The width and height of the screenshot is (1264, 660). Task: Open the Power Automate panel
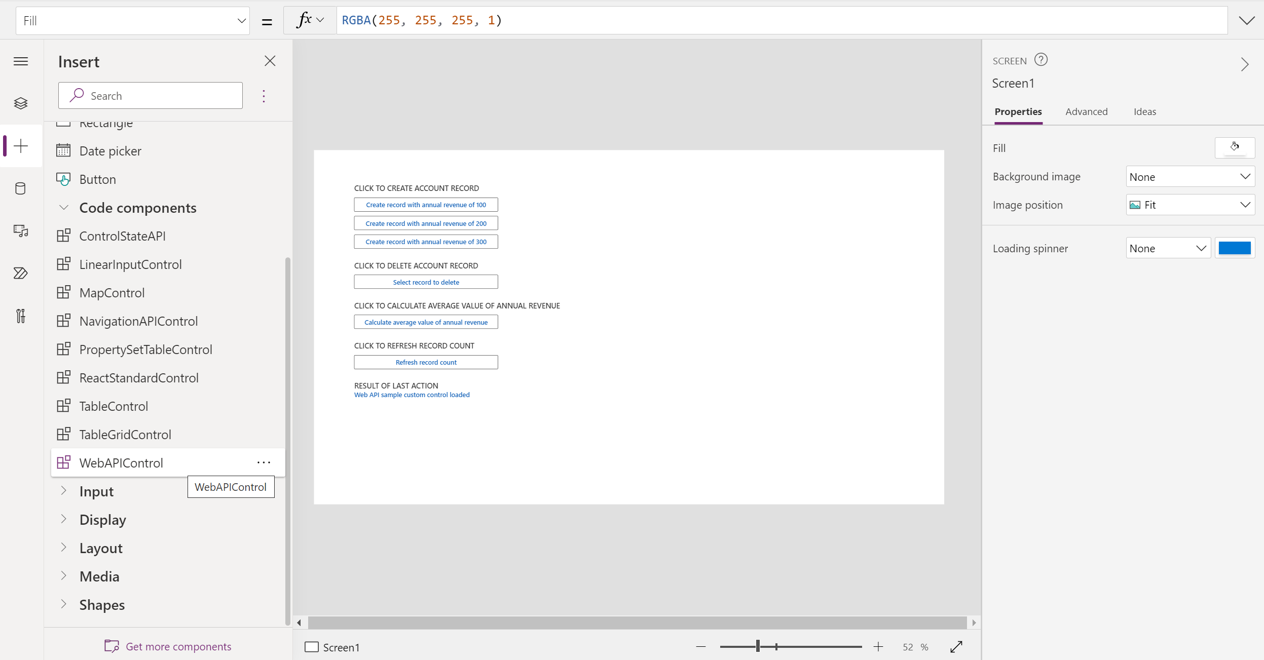(x=21, y=273)
